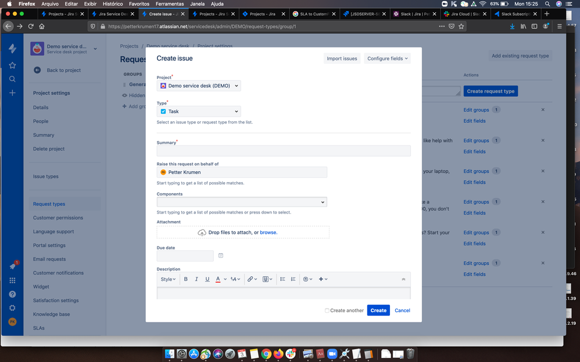Open the Histórico menu in menu bar
580x362 pixels.
[x=112, y=3]
